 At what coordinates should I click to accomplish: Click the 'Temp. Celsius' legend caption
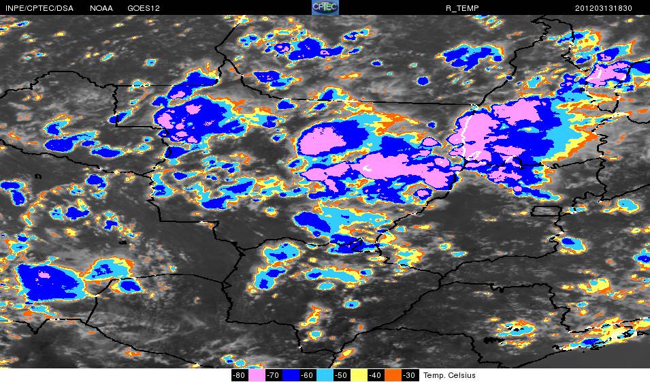pos(449,375)
